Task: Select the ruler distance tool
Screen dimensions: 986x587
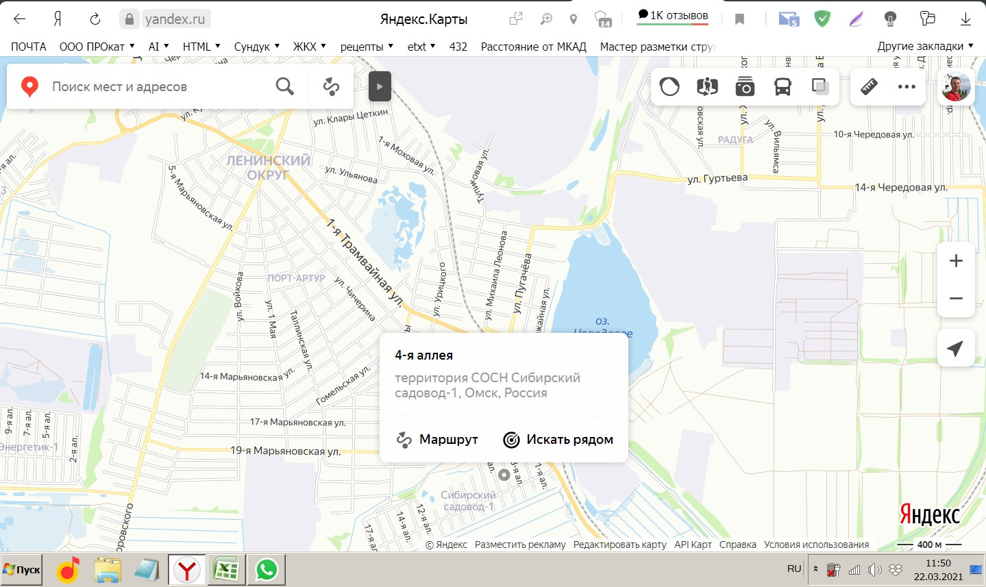Action: pos(869,87)
